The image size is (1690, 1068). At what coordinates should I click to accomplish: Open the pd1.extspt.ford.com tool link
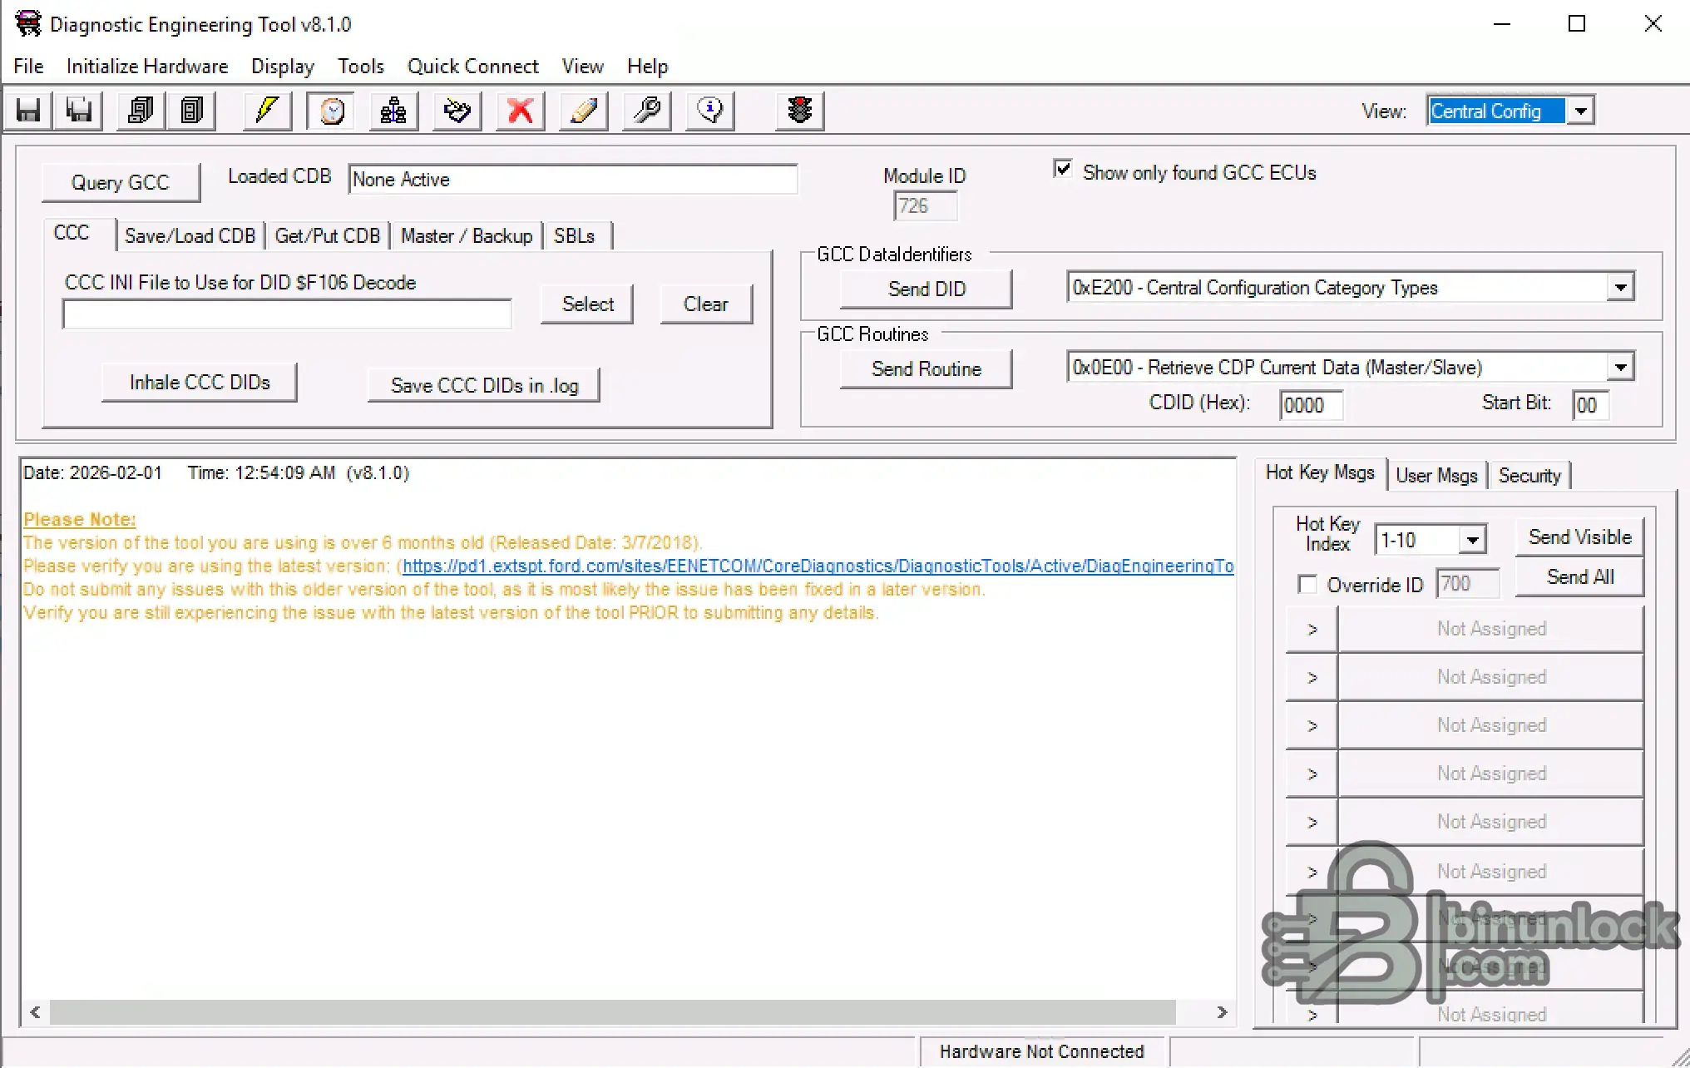pos(818,566)
